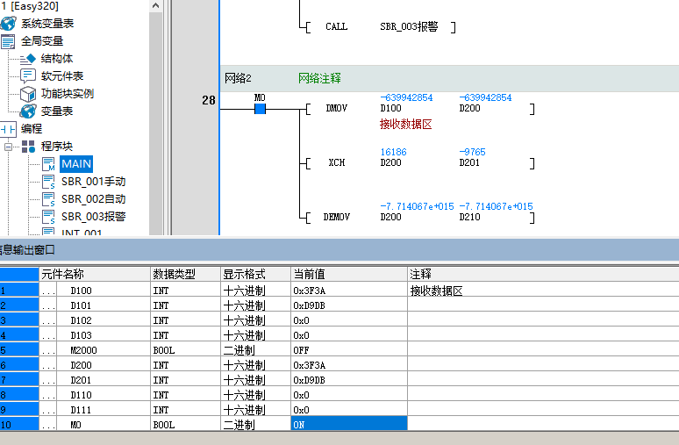Click the 程序块 blocks icon
This screenshot has height=445, width=679.
28,147
